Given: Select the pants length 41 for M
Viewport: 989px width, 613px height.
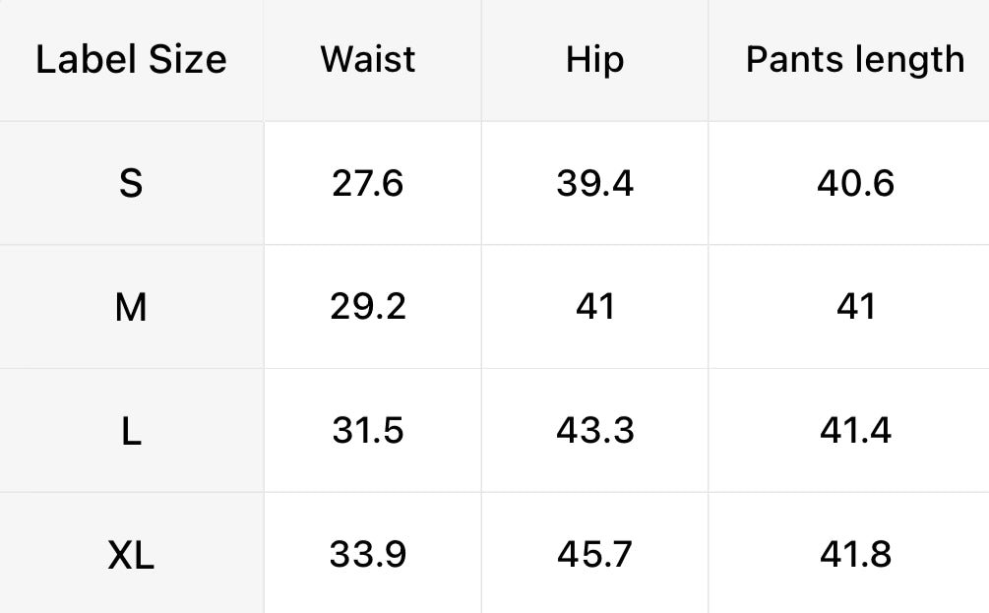Looking at the screenshot, I should pos(854,308).
